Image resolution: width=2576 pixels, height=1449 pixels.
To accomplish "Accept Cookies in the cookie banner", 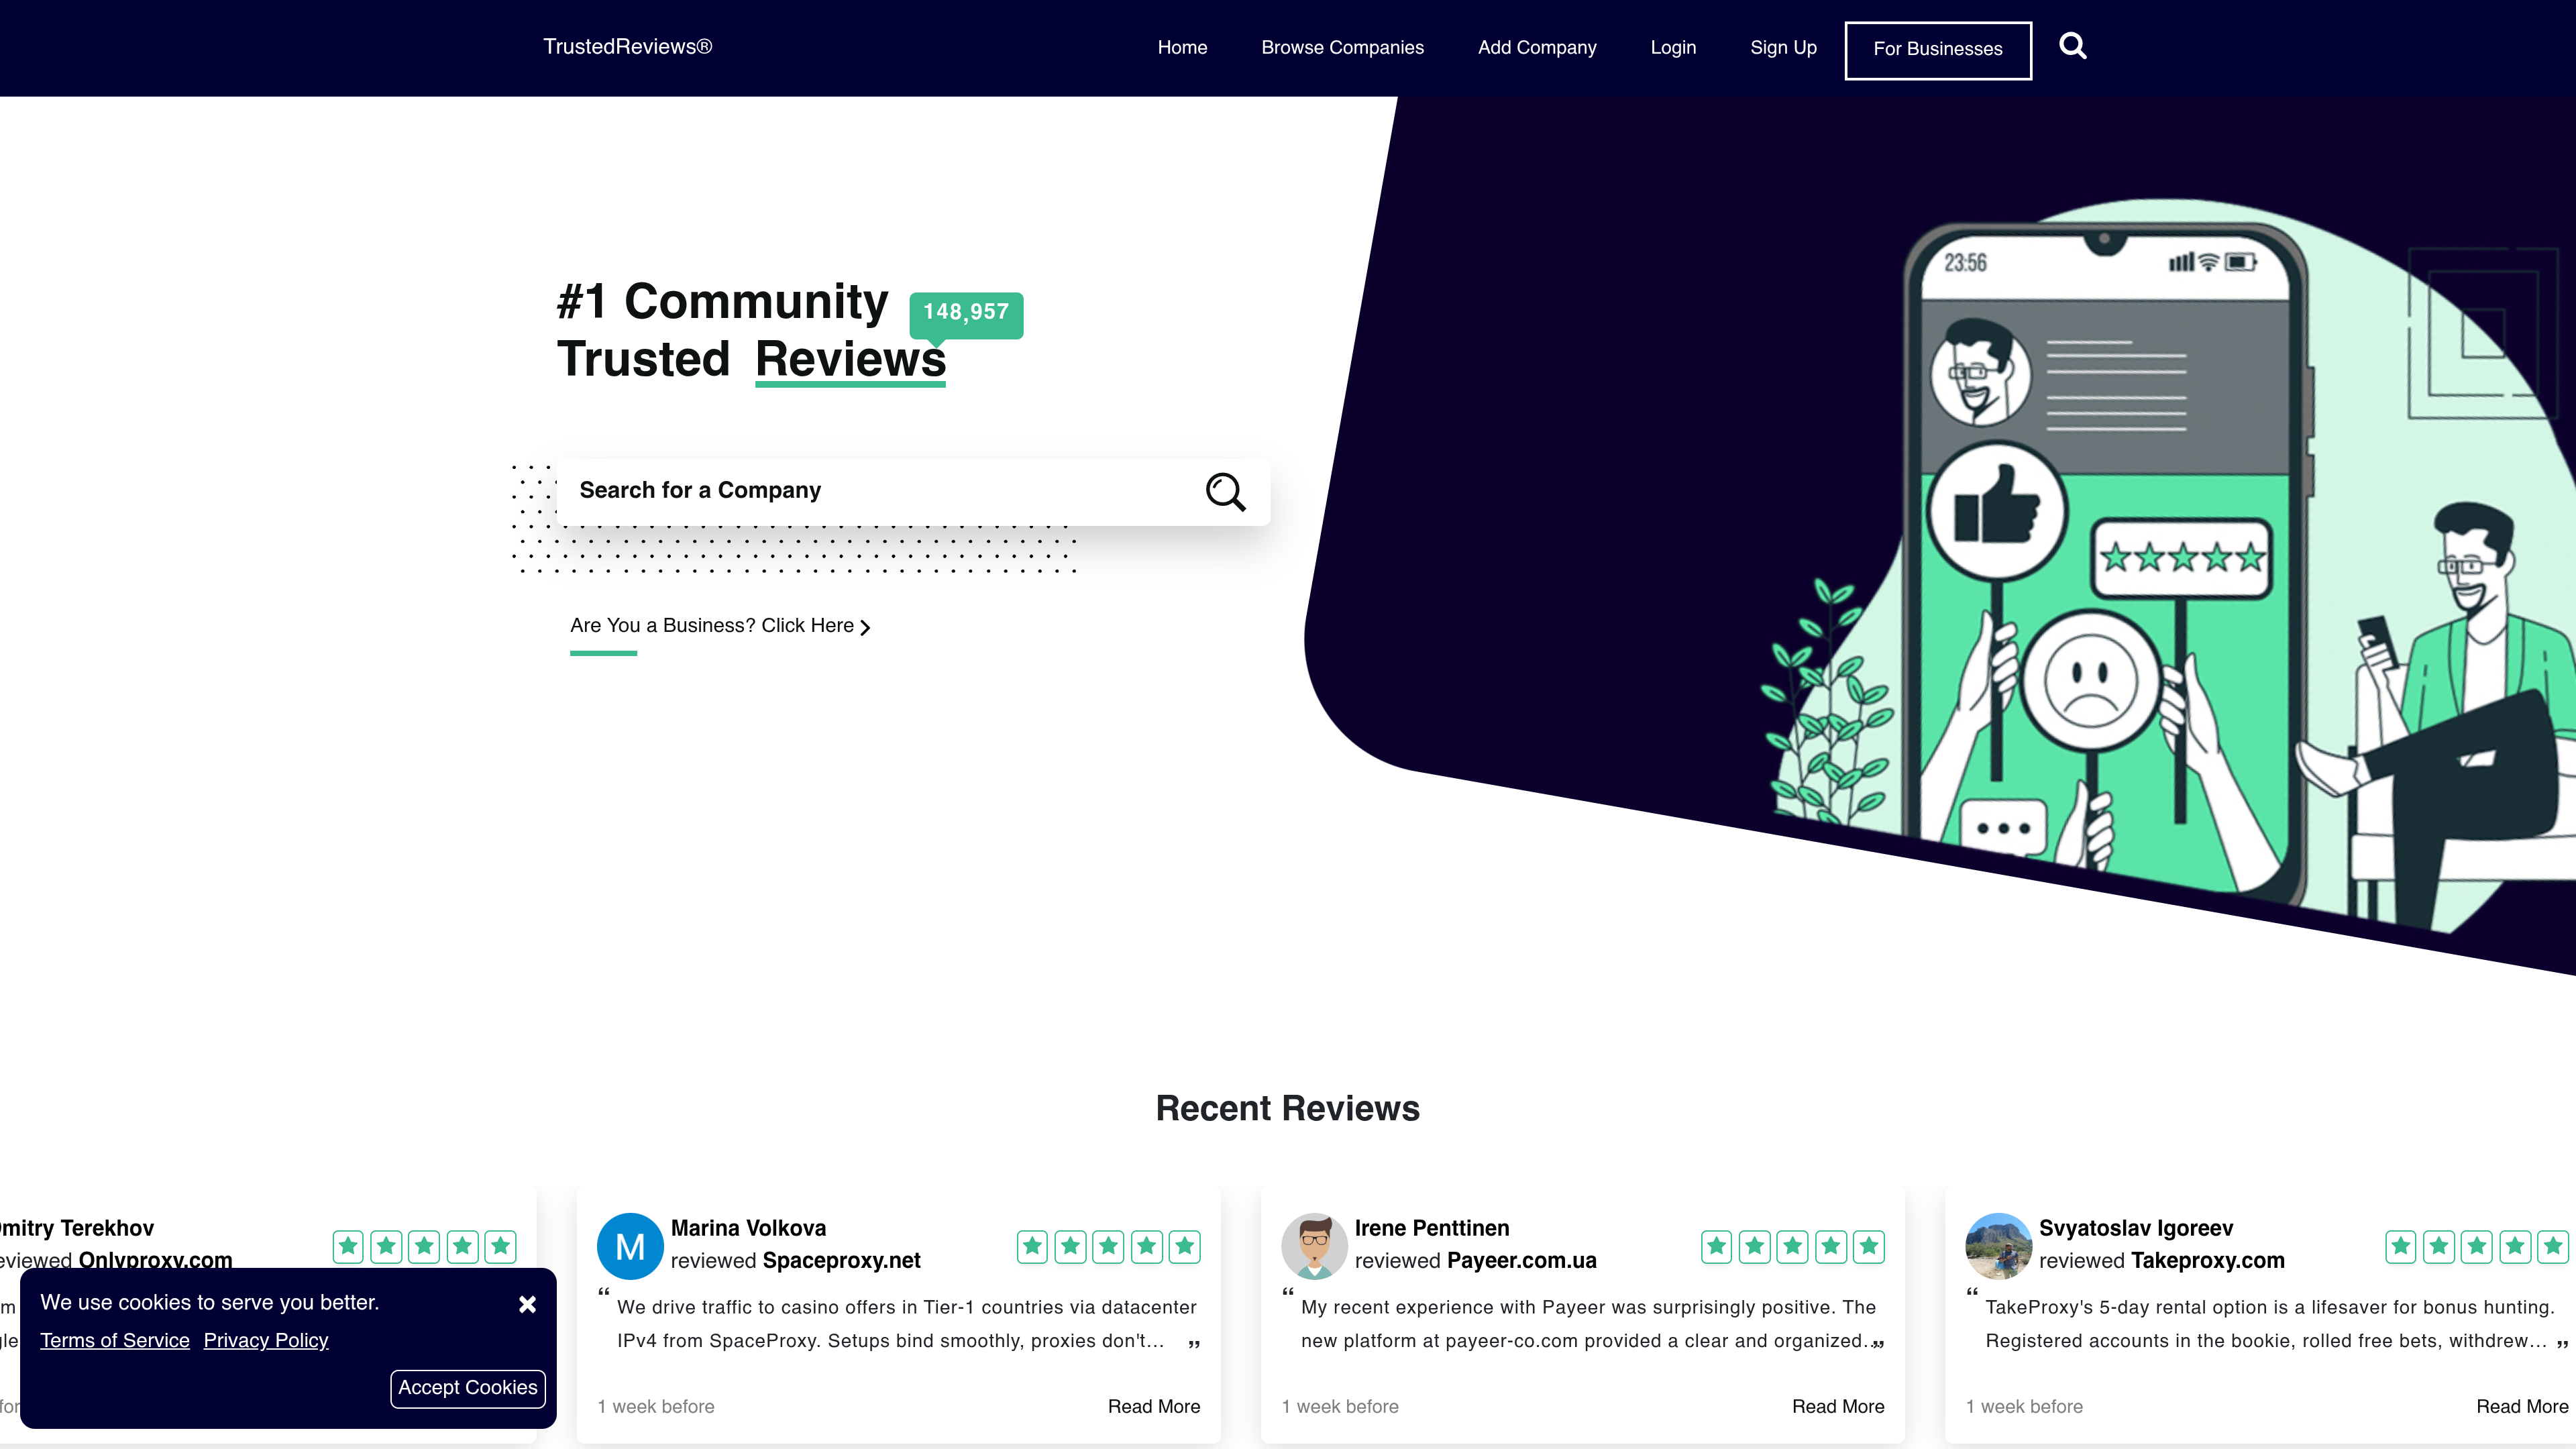I will (x=468, y=1388).
